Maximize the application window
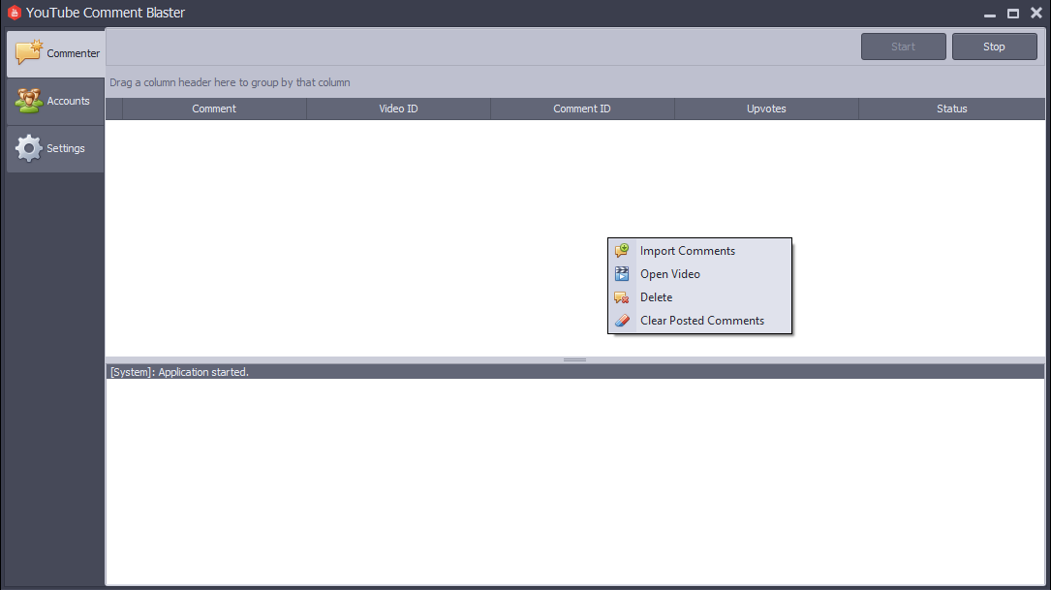The height and width of the screenshot is (590, 1051). (1013, 14)
